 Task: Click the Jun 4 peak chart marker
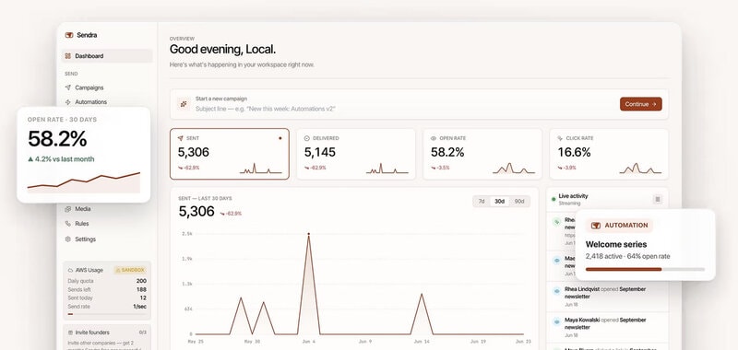tap(309, 234)
